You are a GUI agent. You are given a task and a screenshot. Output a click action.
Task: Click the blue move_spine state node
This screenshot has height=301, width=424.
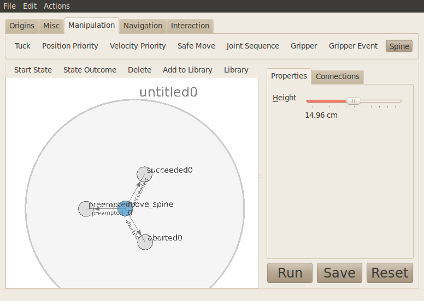pyautogui.click(x=125, y=208)
